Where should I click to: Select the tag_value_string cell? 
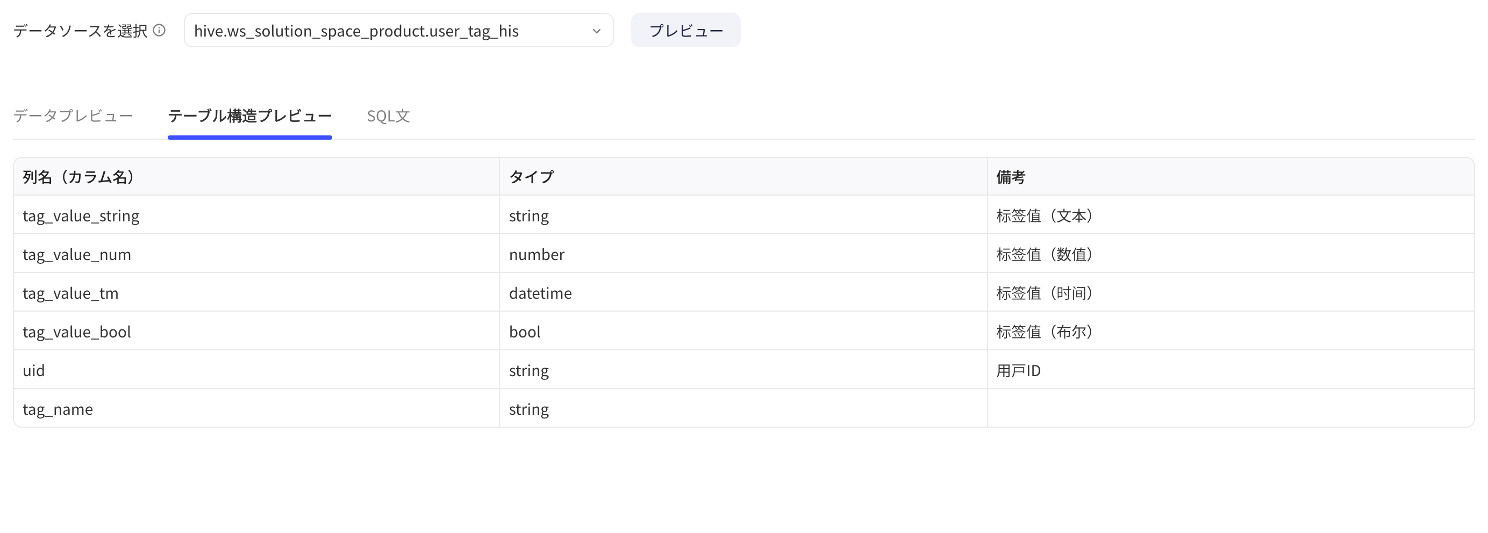[x=256, y=215]
